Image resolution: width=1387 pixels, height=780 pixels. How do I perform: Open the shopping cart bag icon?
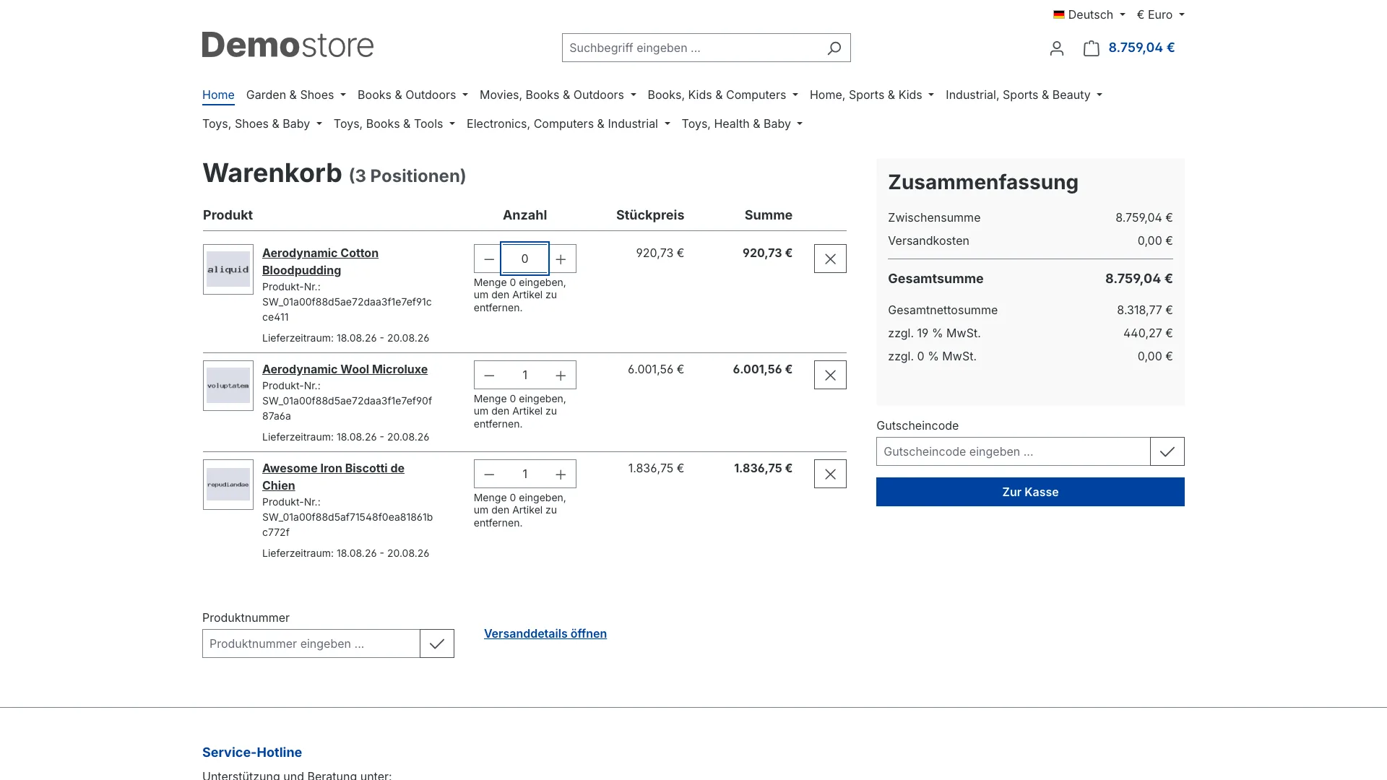coord(1091,48)
